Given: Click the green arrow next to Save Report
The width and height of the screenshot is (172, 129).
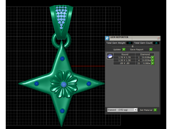Looking at the screenshot, I should 151,49.
